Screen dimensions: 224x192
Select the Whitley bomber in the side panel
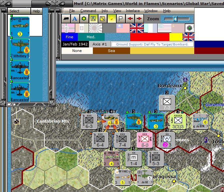20,48
